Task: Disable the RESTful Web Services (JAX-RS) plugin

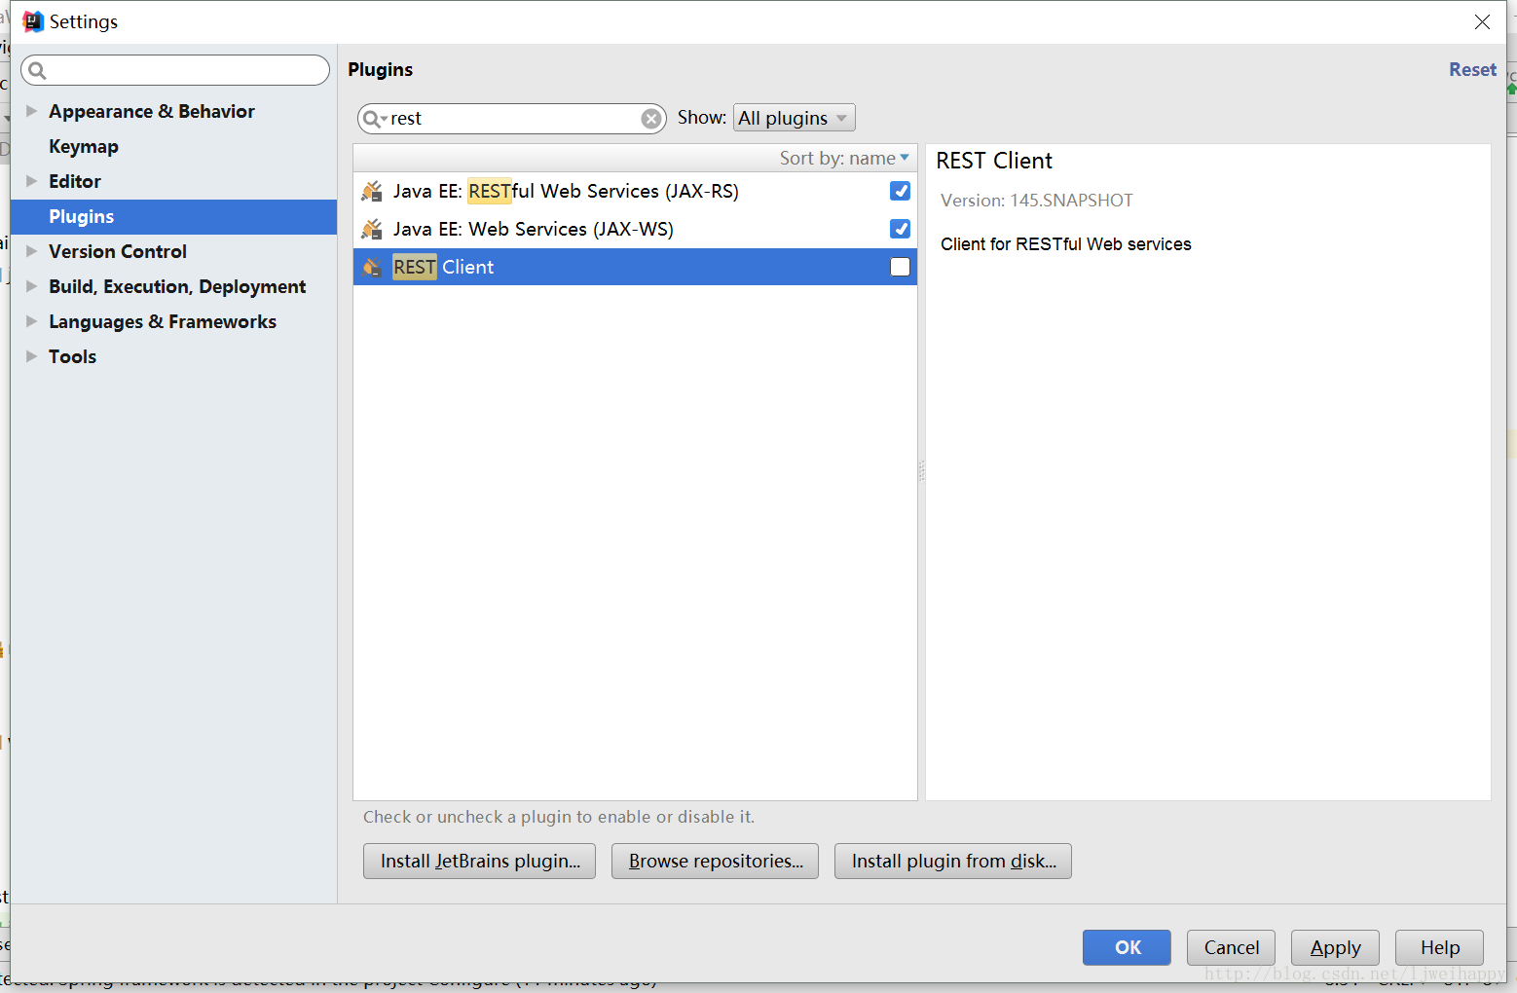Action: (x=901, y=191)
